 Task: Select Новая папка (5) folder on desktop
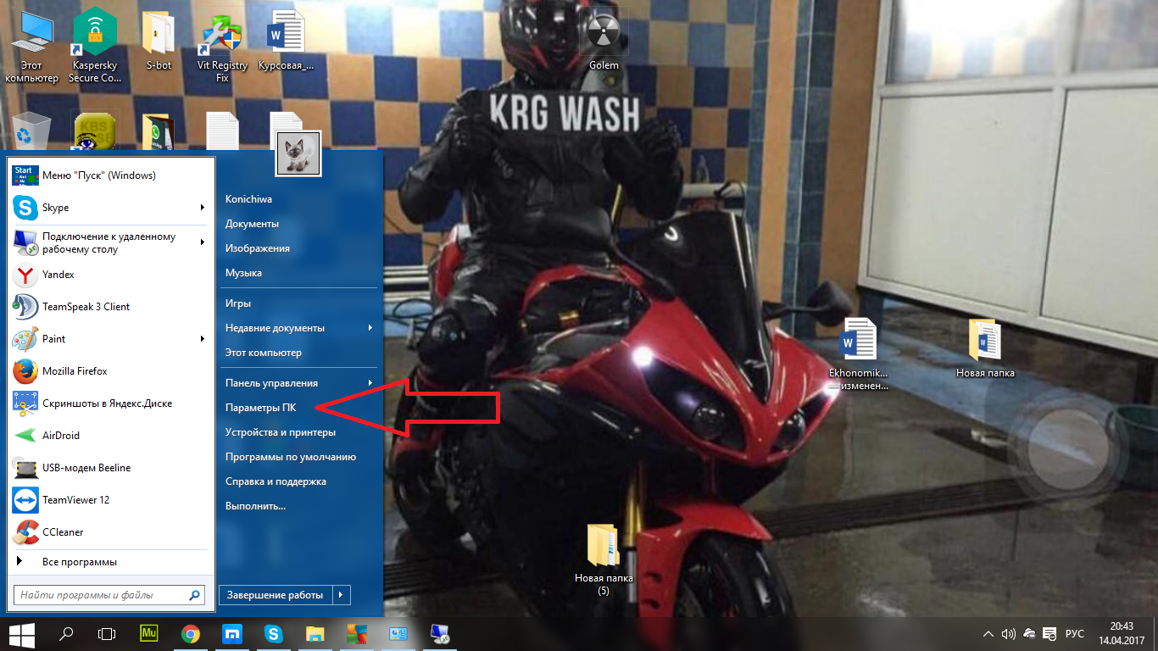pos(604,559)
